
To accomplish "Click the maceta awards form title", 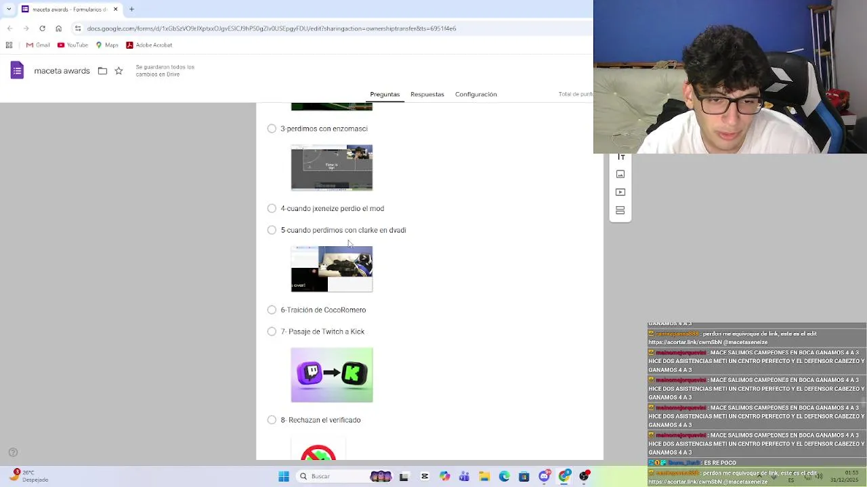I will point(62,70).
